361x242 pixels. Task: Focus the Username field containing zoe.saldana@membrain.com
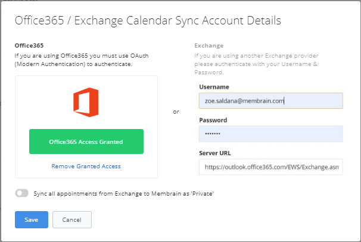270,100
